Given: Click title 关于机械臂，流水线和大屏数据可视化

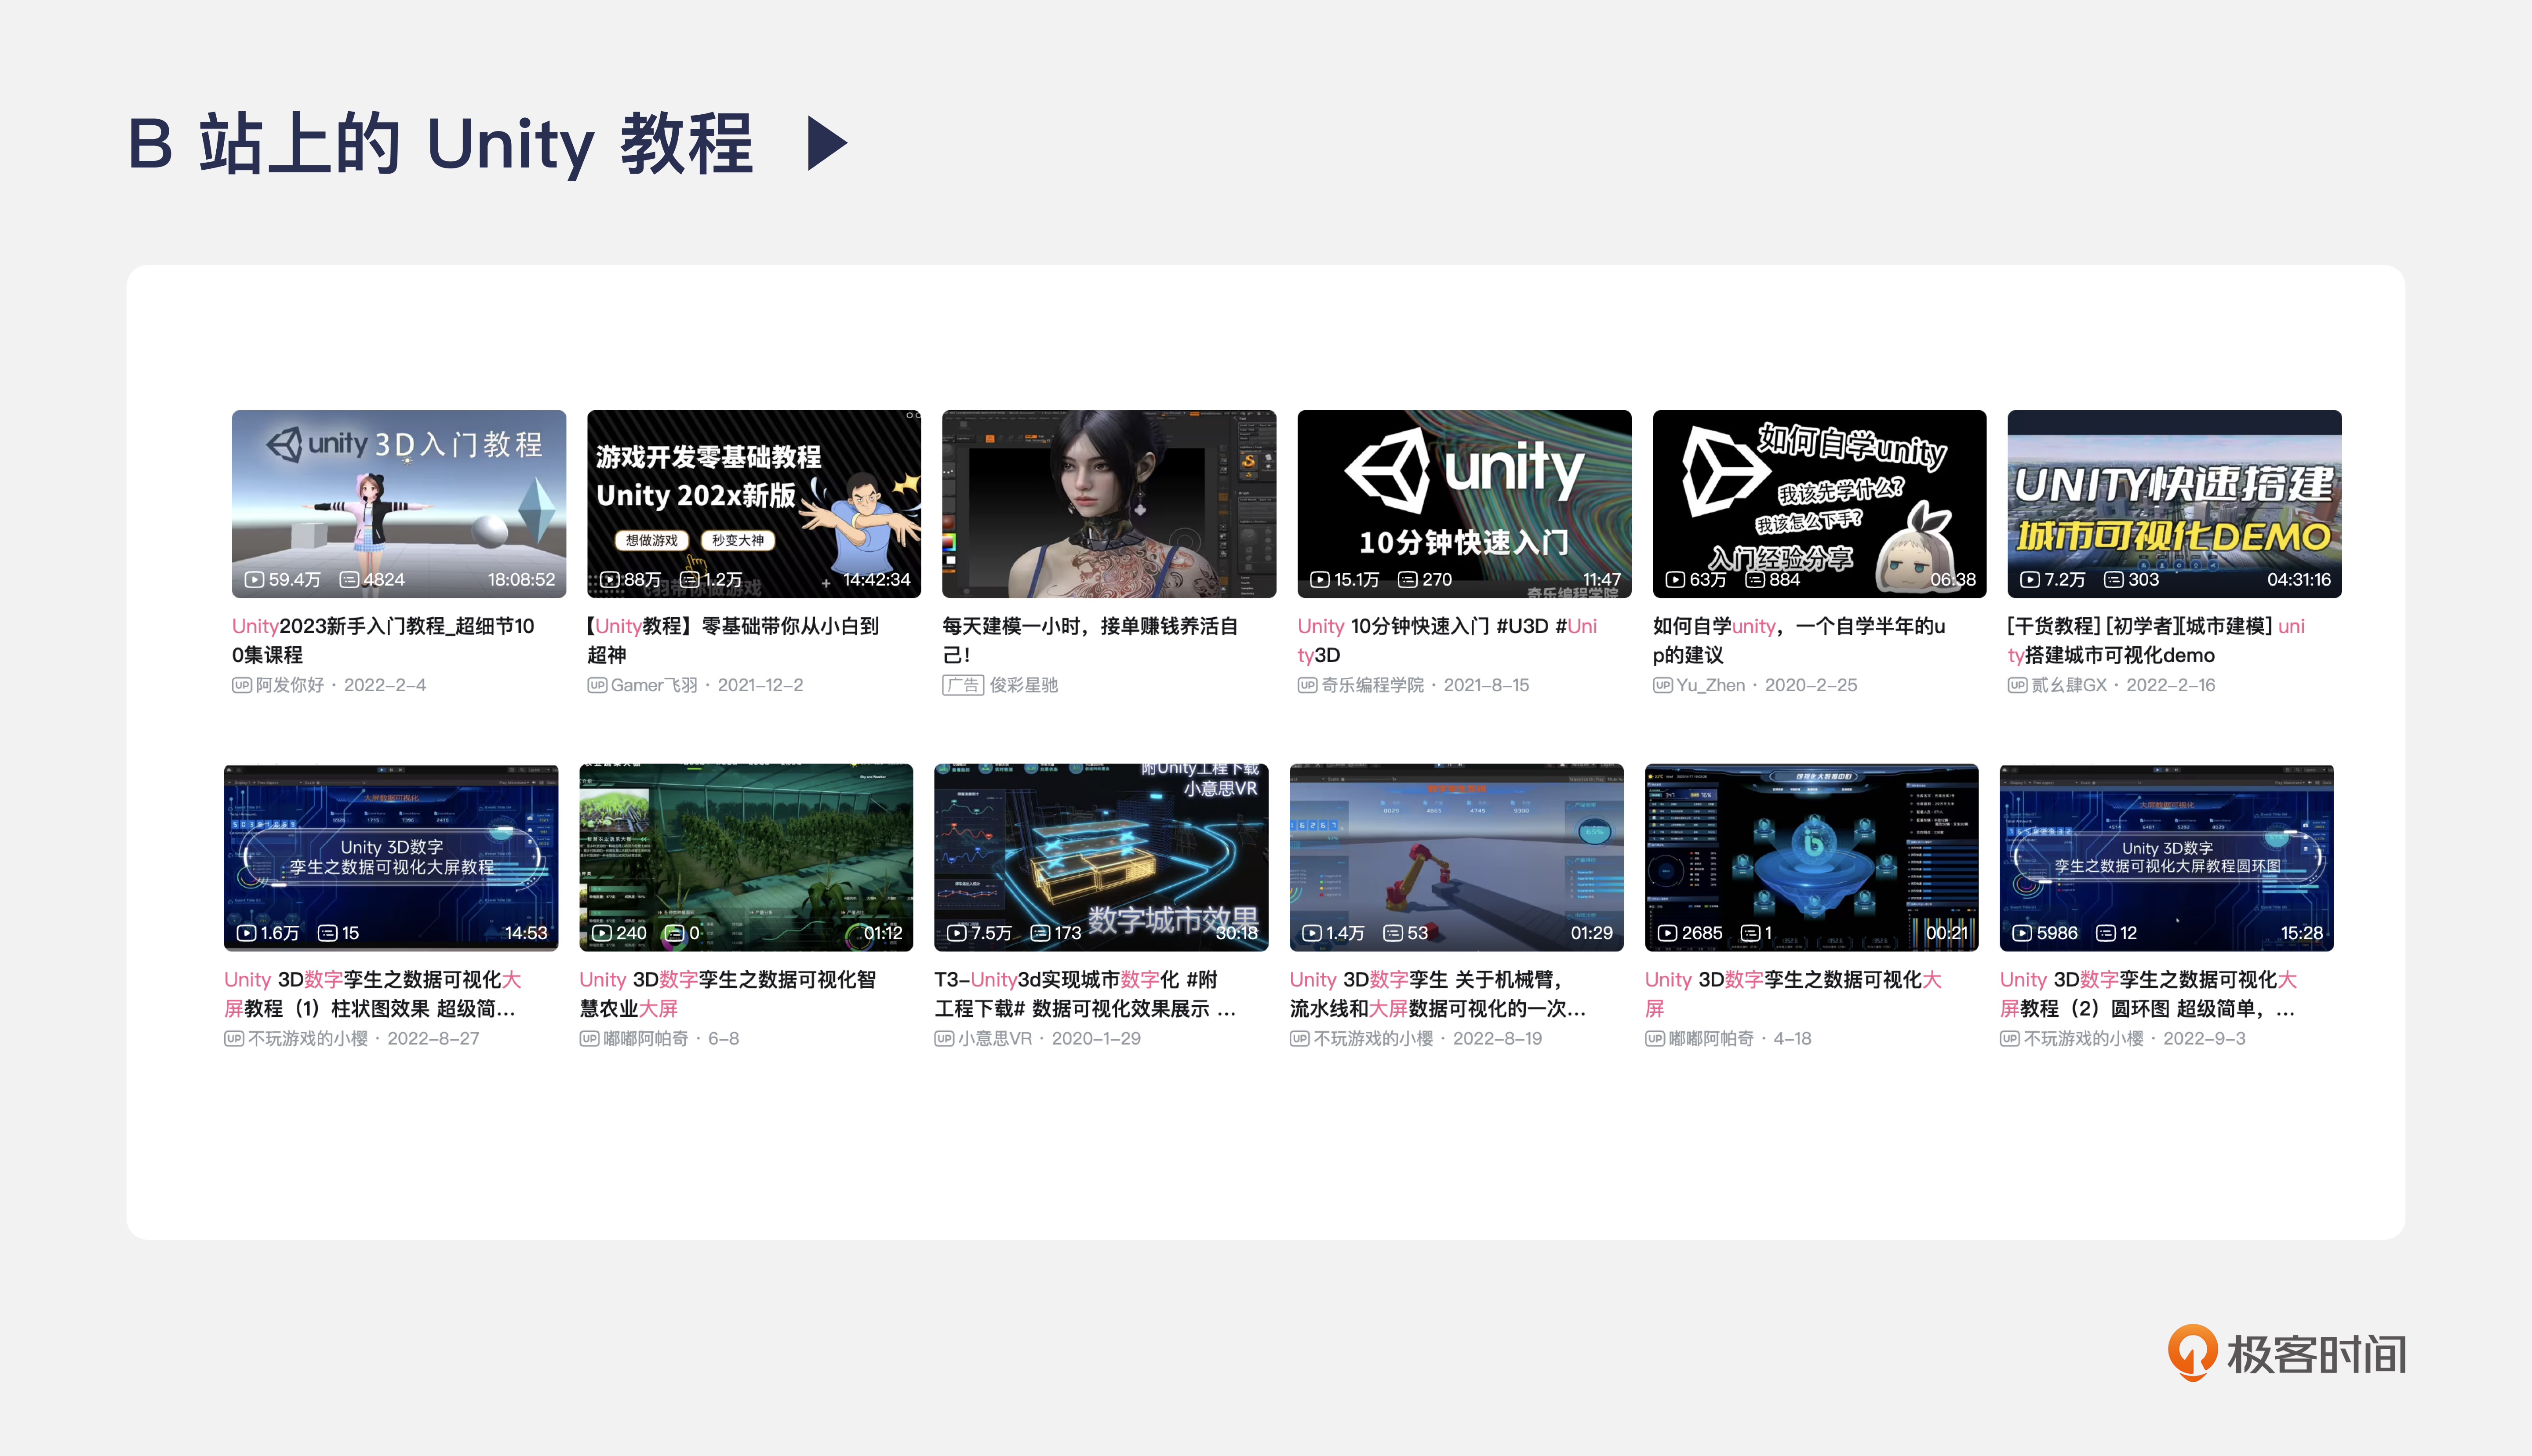Looking at the screenshot, I should pyautogui.click(x=1437, y=993).
